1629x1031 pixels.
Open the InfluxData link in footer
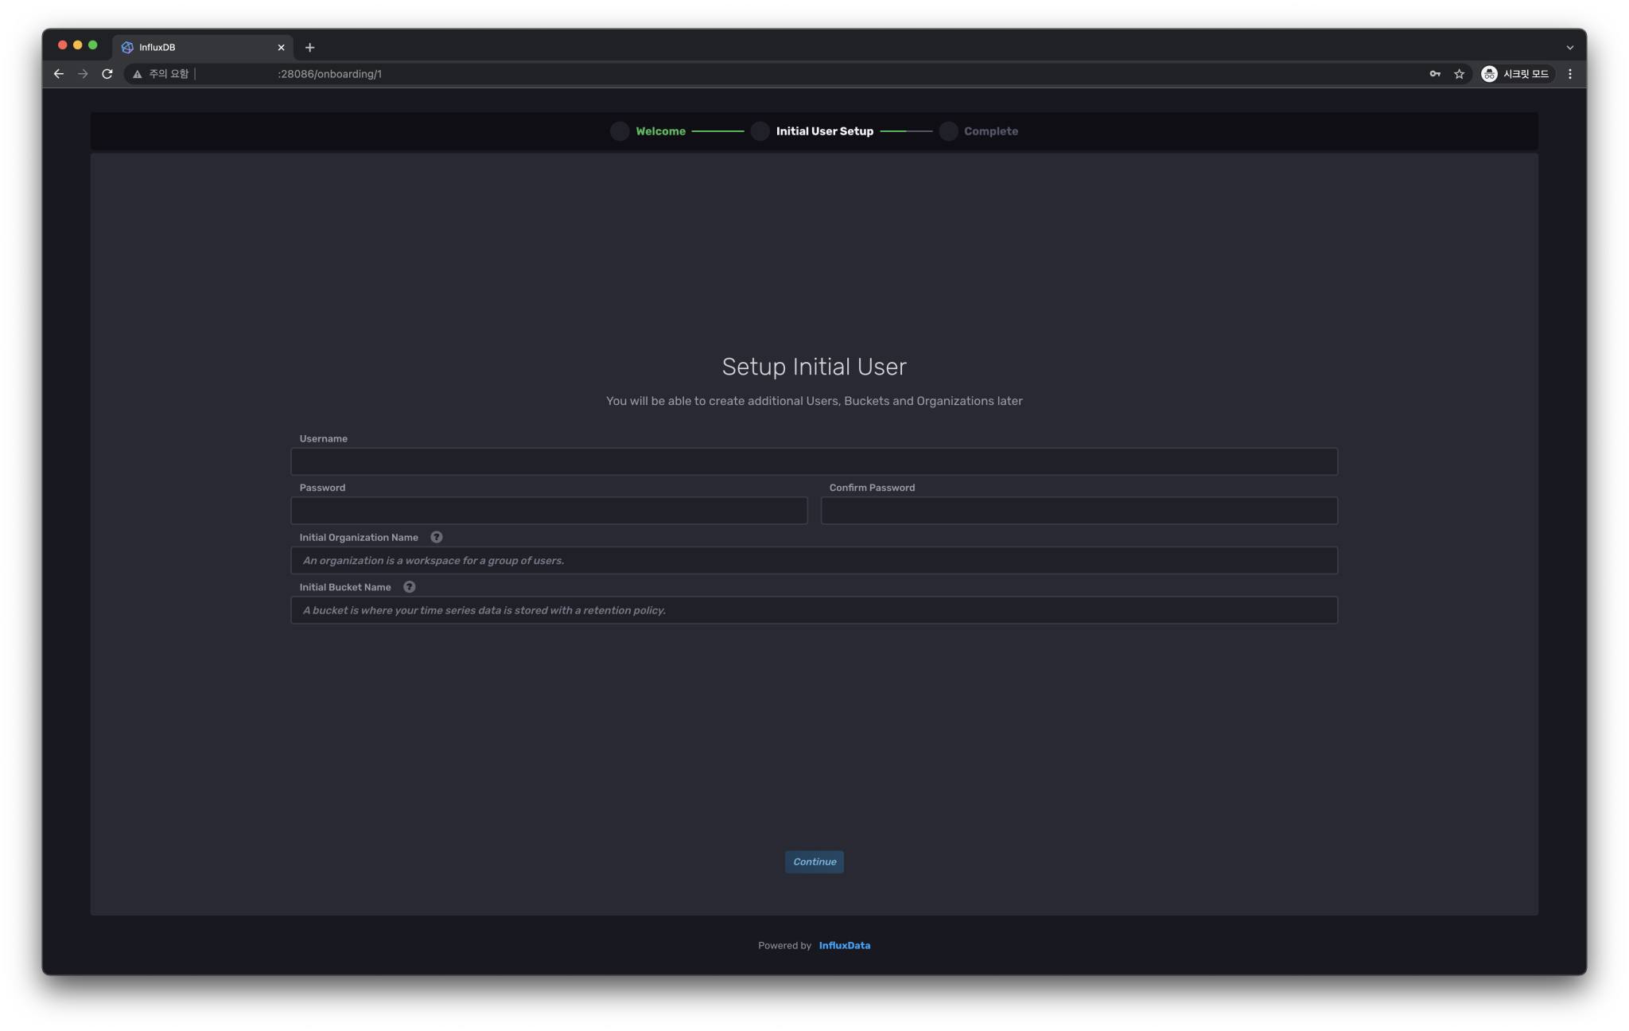pos(844,946)
